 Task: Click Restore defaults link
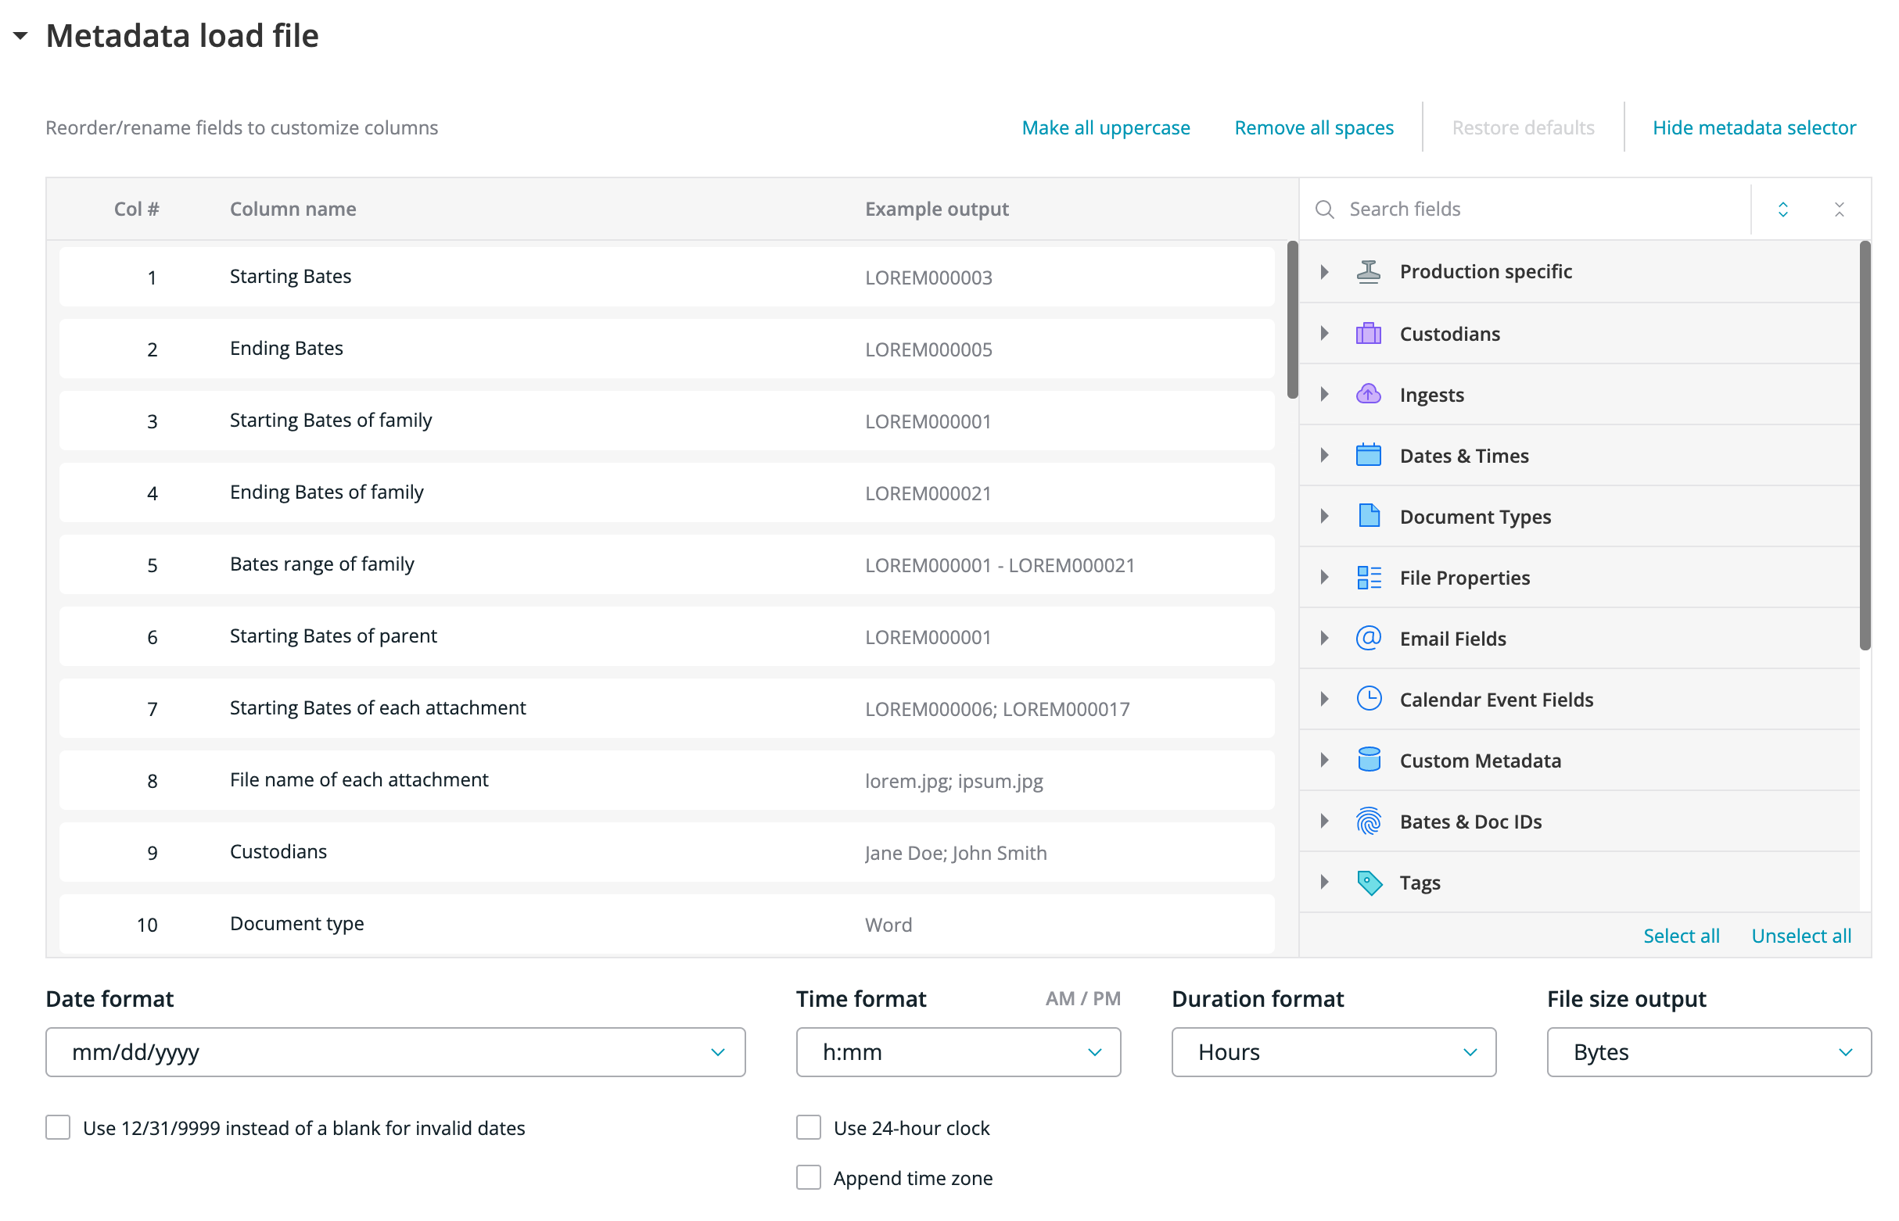pyautogui.click(x=1523, y=127)
